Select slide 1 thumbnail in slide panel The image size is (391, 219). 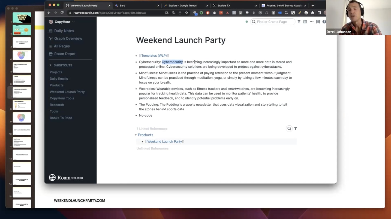tap(22, 18)
